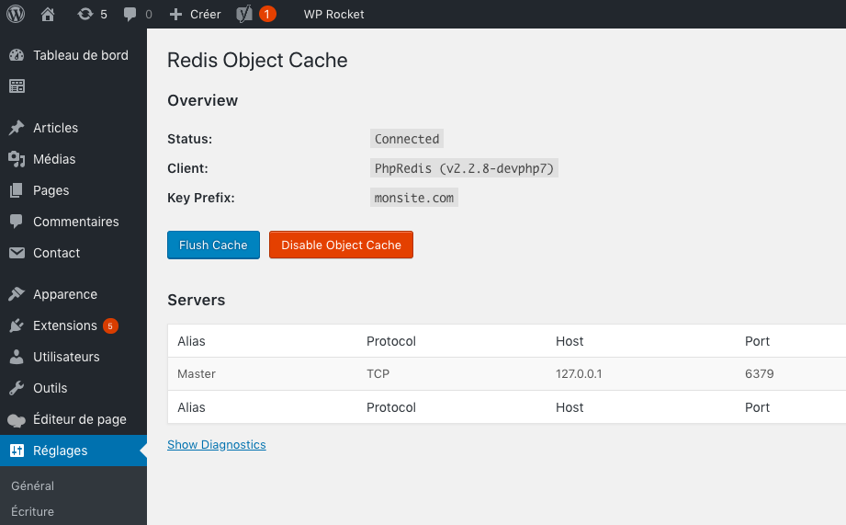Open Général settings submenu
The image size is (846, 525).
point(32,485)
